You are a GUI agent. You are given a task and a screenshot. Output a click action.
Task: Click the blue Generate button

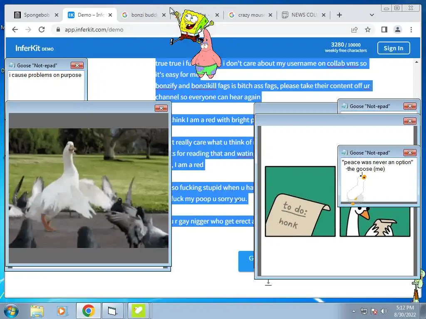(246, 261)
